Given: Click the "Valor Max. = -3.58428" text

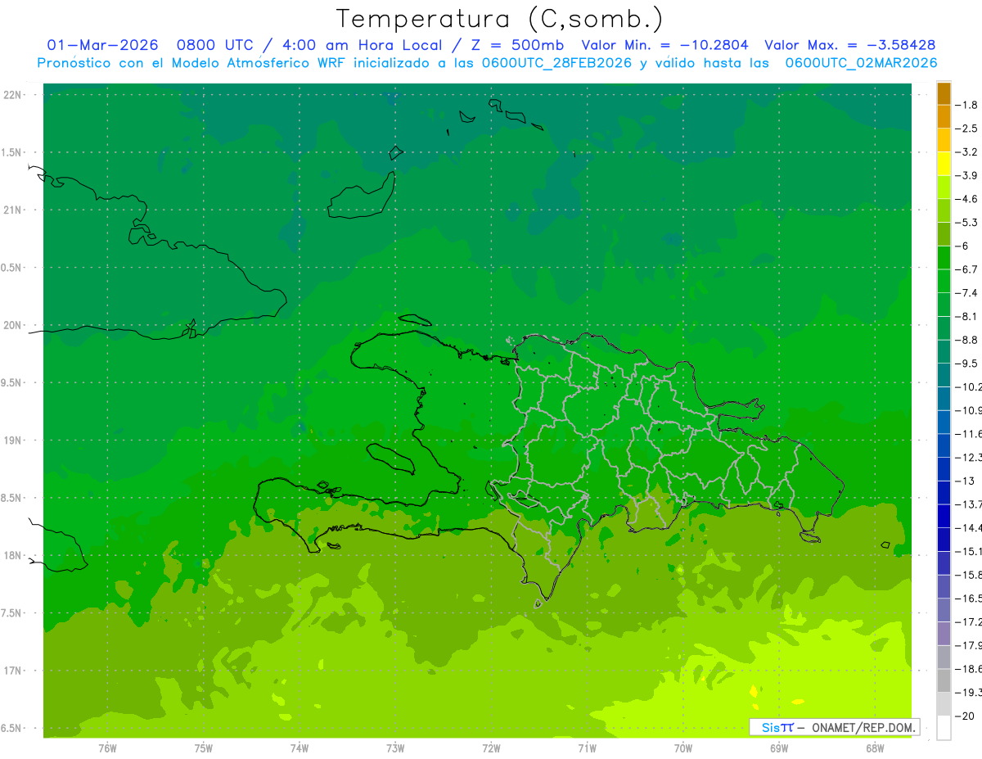Looking at the screenshot, I should point(849,45).
